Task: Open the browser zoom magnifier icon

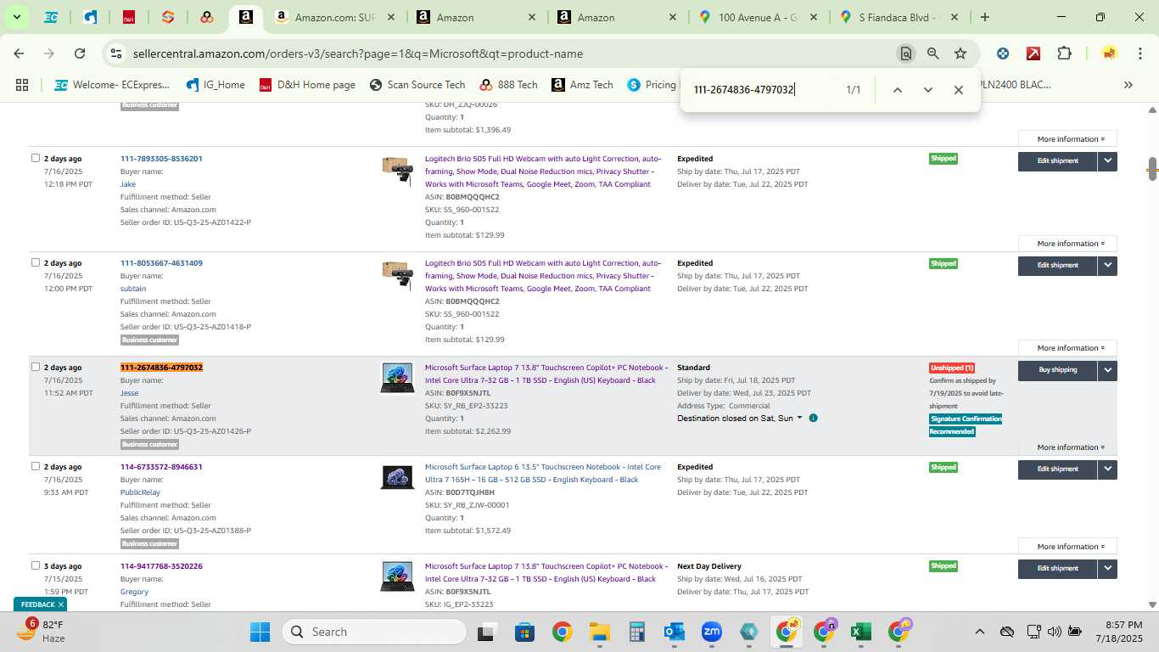Action: point(932,53)
